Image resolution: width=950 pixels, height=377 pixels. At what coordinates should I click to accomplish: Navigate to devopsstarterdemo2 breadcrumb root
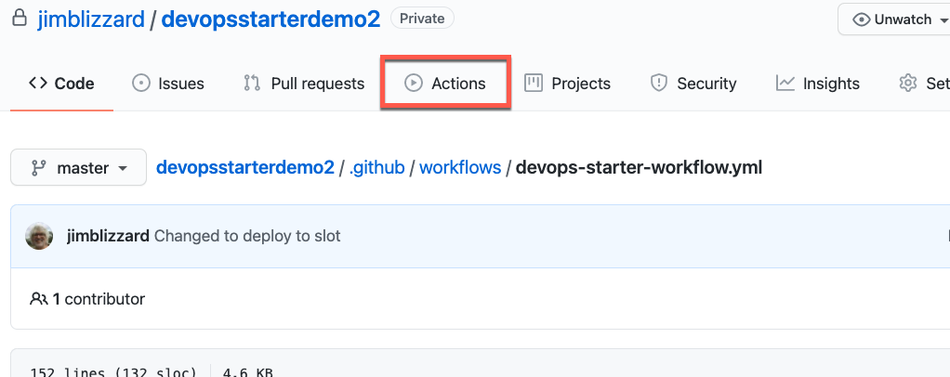coord(245,167)
